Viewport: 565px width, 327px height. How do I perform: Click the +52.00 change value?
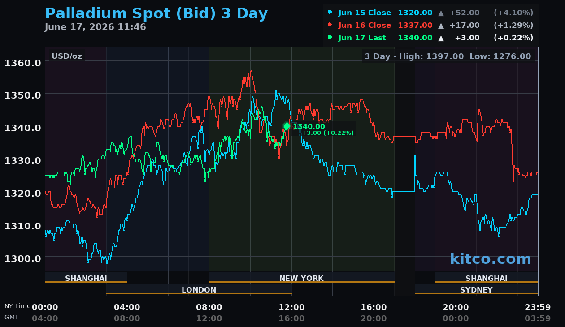[x=464, y=13]
